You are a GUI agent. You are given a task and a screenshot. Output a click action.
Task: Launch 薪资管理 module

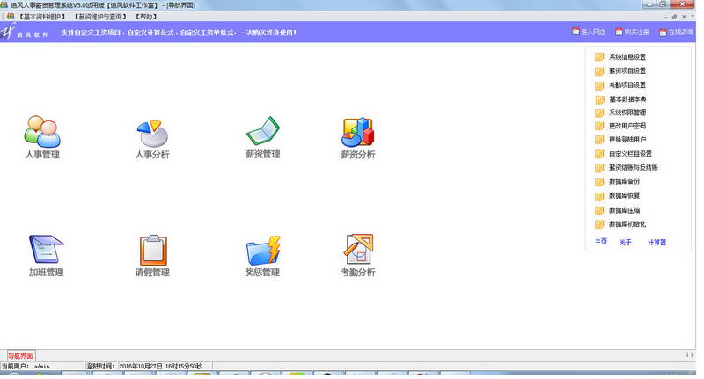point(262,131)
